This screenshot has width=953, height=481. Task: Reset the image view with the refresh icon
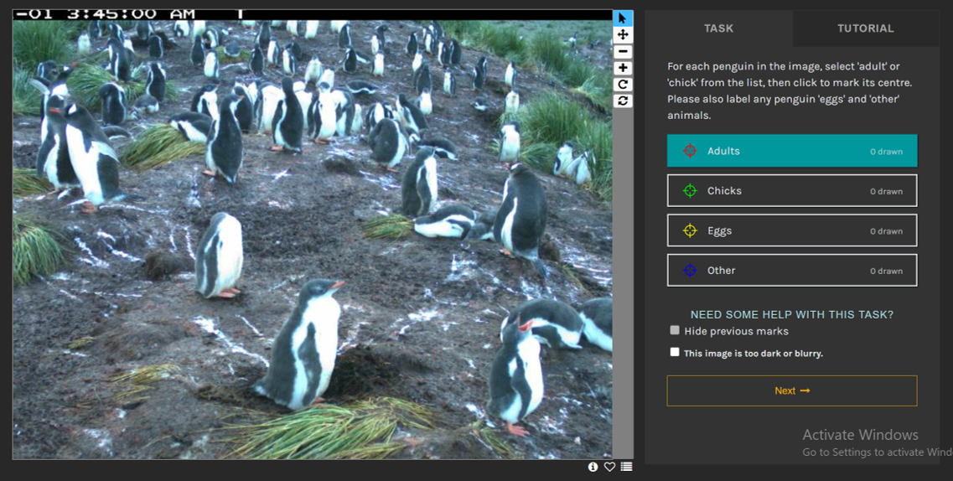pos(622,101)
